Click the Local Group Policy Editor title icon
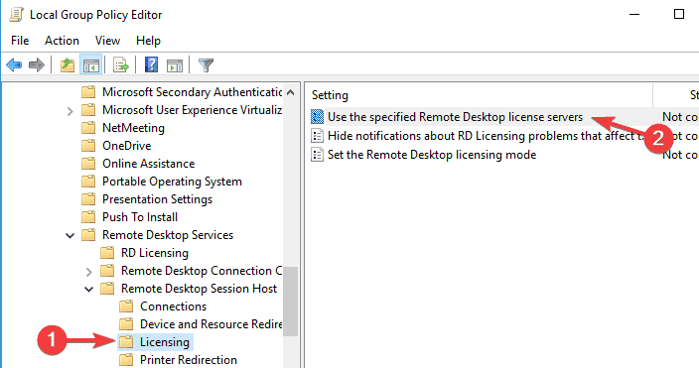Image resolution: width=699 pixels, height=368 pixels. click(16, 15)
